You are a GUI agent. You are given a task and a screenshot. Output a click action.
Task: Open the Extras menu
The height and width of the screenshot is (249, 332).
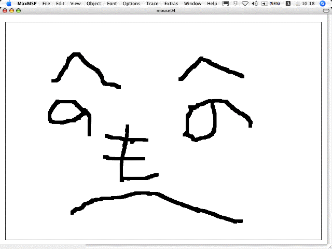[171, 4]
